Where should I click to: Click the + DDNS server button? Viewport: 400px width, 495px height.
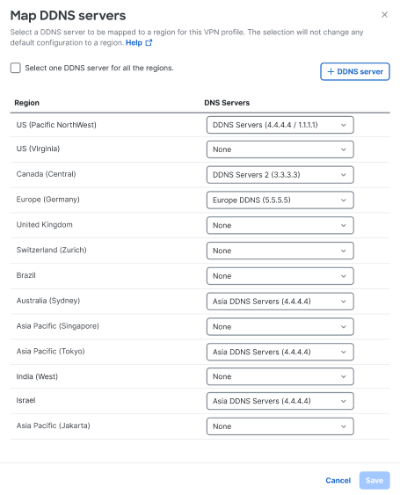[355, 72]
